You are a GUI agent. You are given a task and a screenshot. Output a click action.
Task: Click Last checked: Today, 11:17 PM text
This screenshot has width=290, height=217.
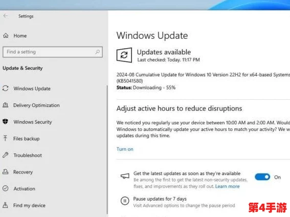click(168, 60)
